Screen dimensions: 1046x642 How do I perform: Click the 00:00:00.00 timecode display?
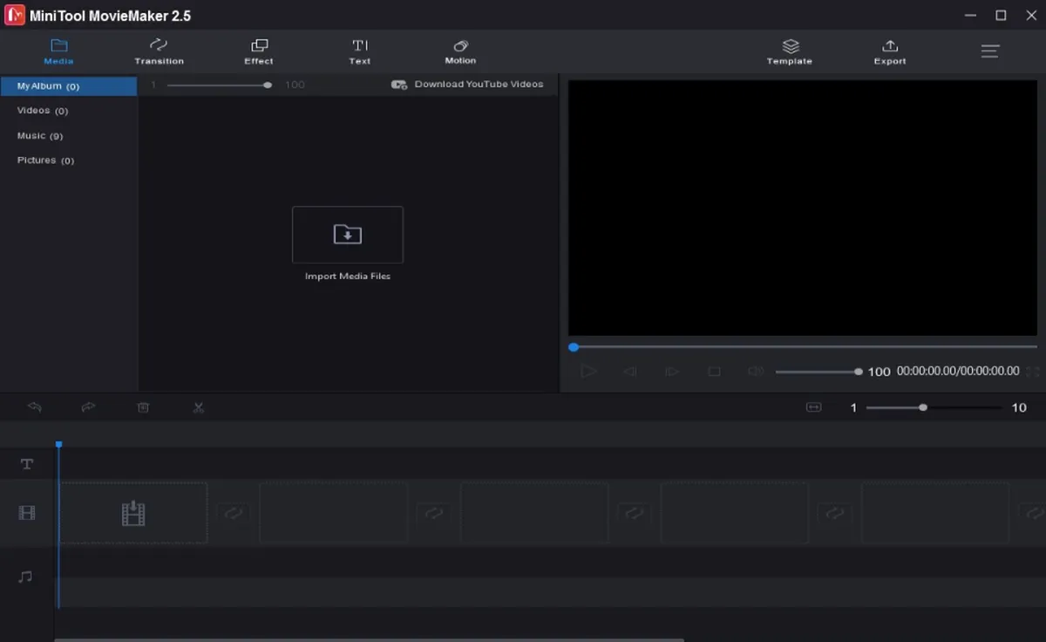(x=958, y=372)
